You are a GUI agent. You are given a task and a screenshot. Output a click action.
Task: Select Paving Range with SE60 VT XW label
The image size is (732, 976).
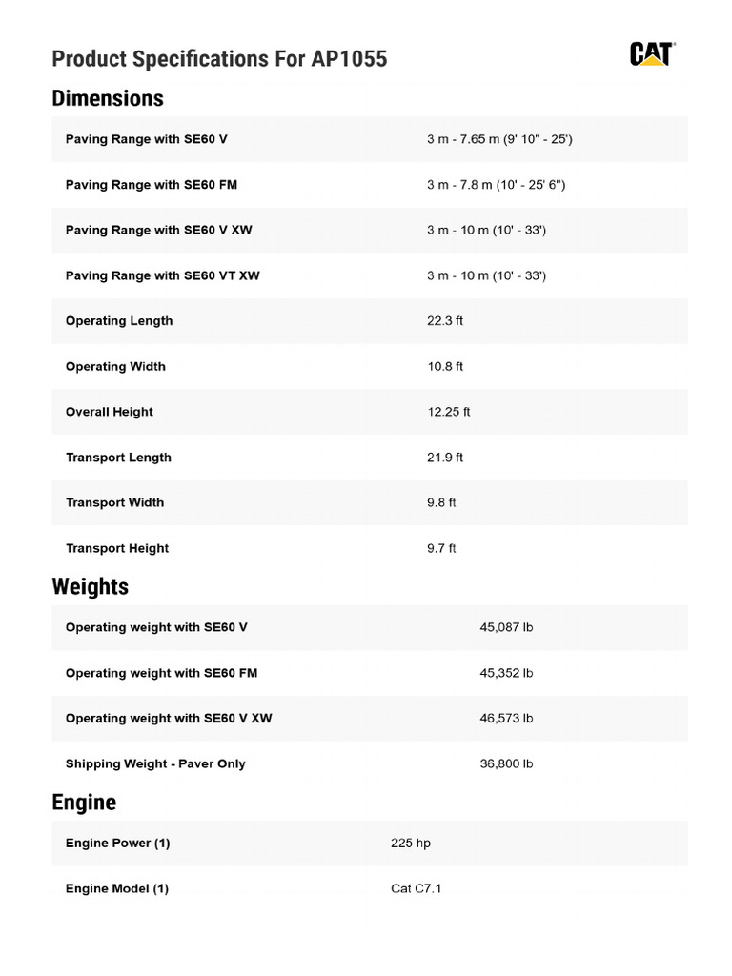[162, 275]
